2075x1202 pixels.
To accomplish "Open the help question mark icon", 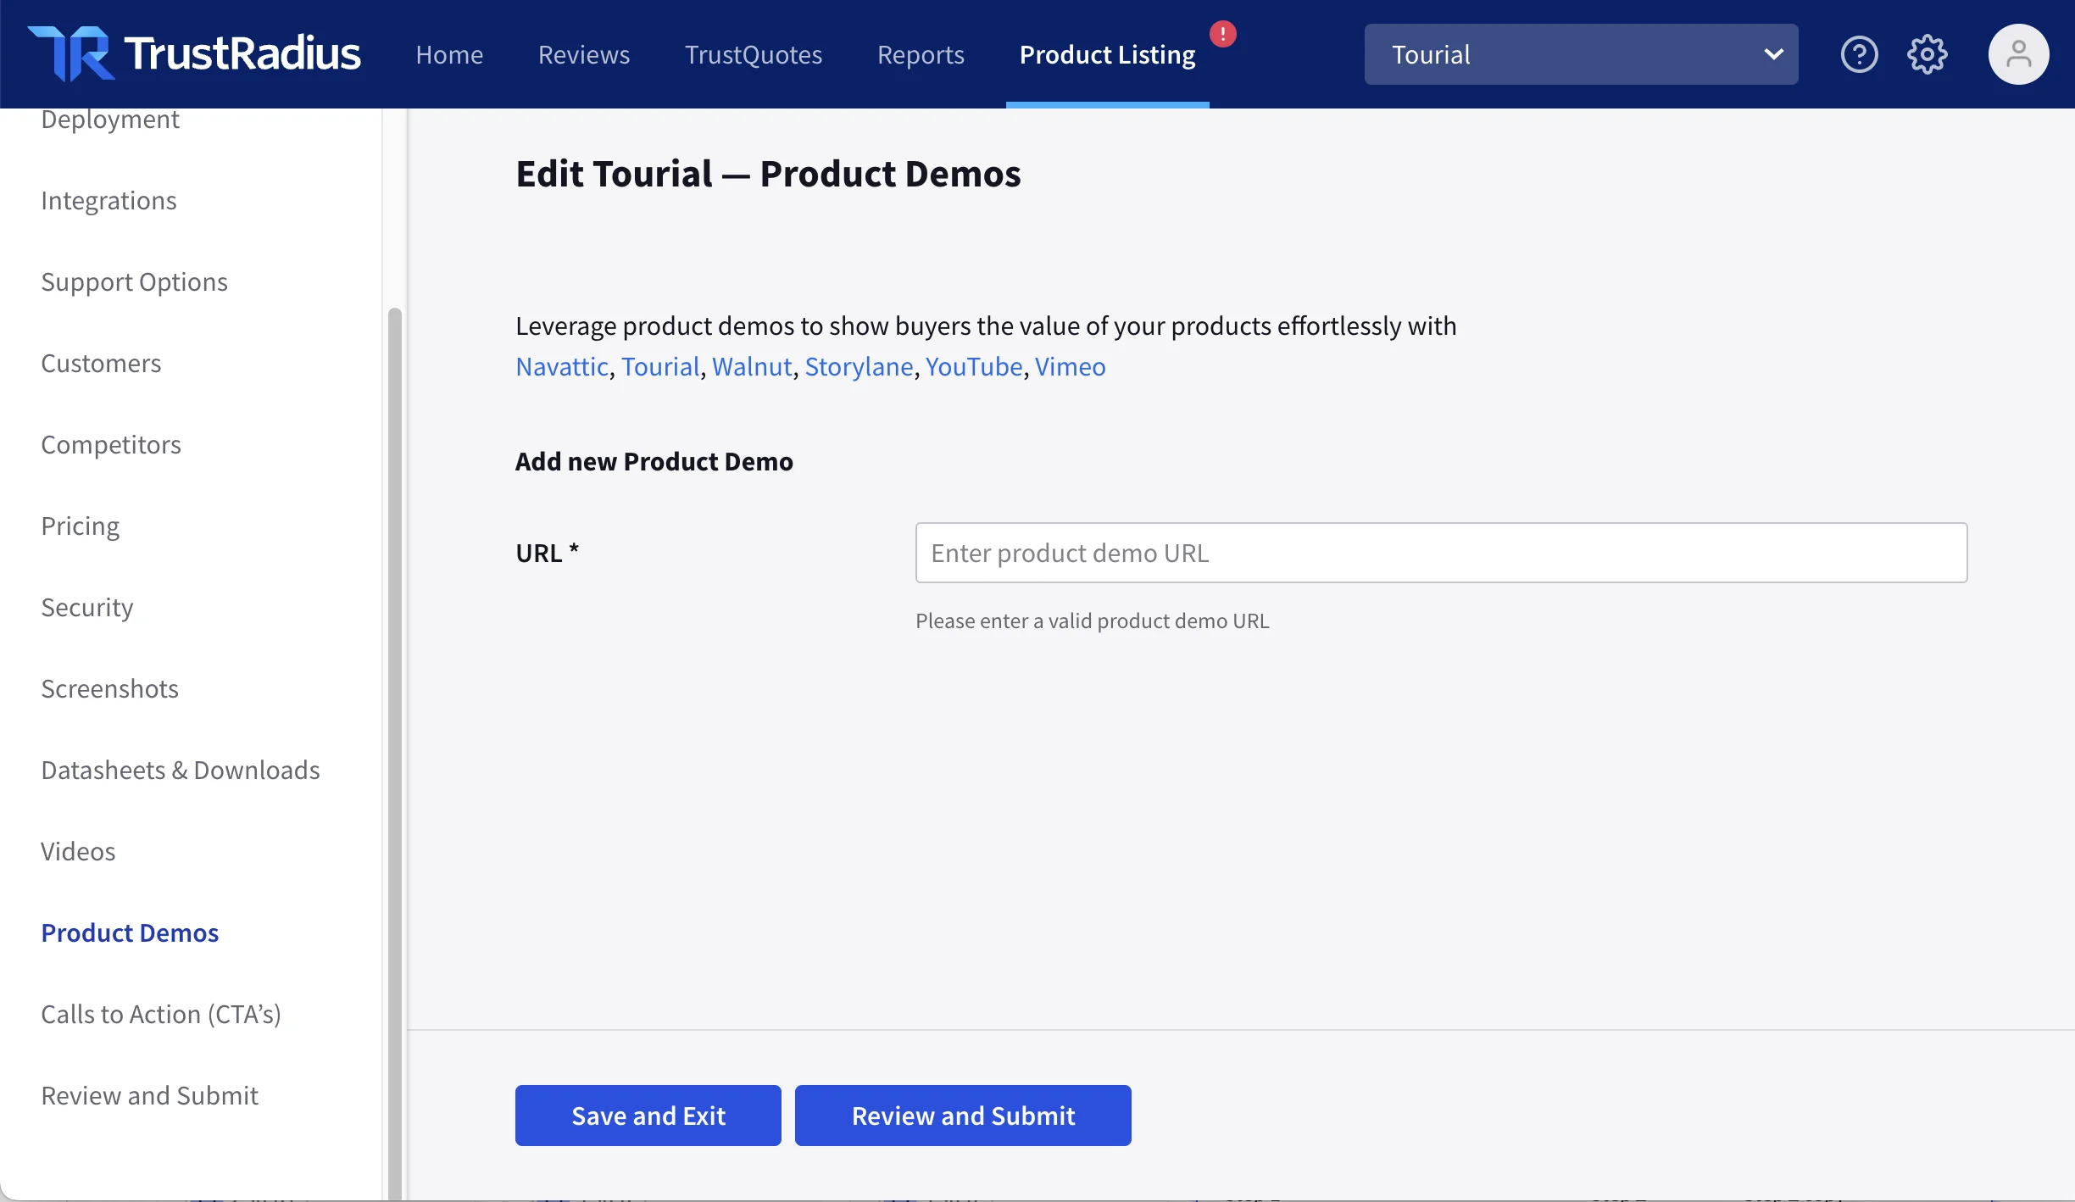I will pyautogui.click(x=1859, y=54).
